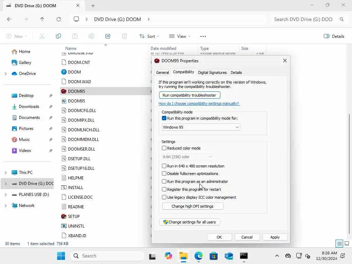Uncheck Run this program in compatibility mode
Screen dimensions: 352x264
point(164,118)
